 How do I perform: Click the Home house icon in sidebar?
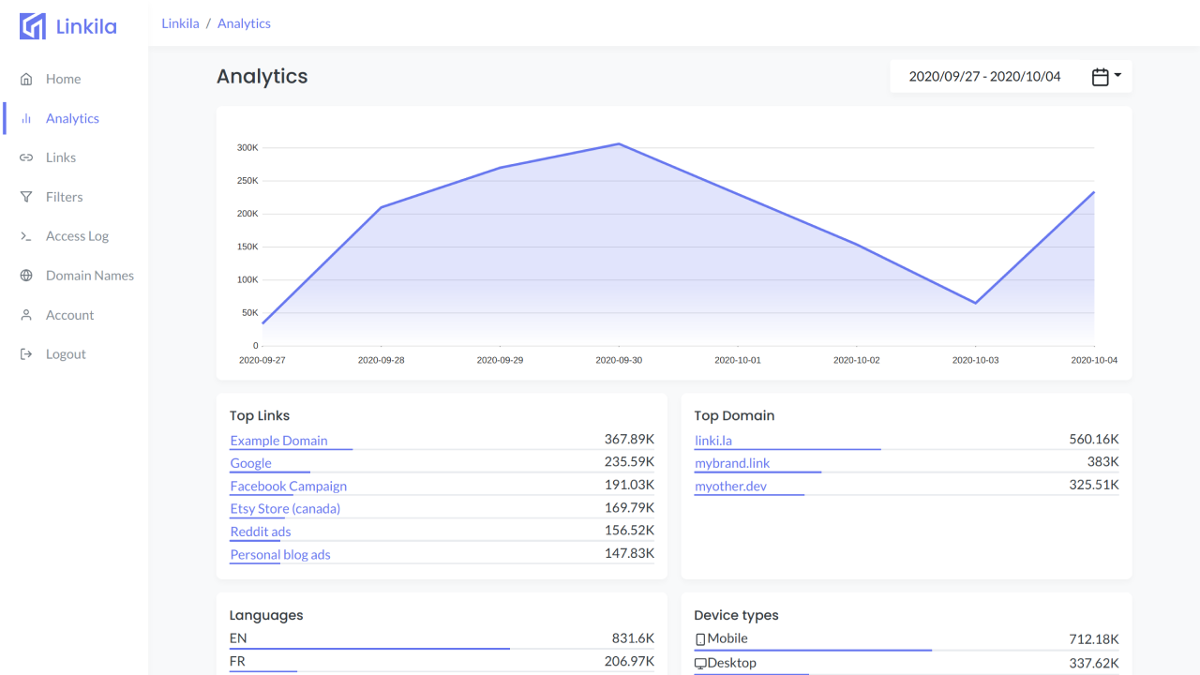(26, 80)
